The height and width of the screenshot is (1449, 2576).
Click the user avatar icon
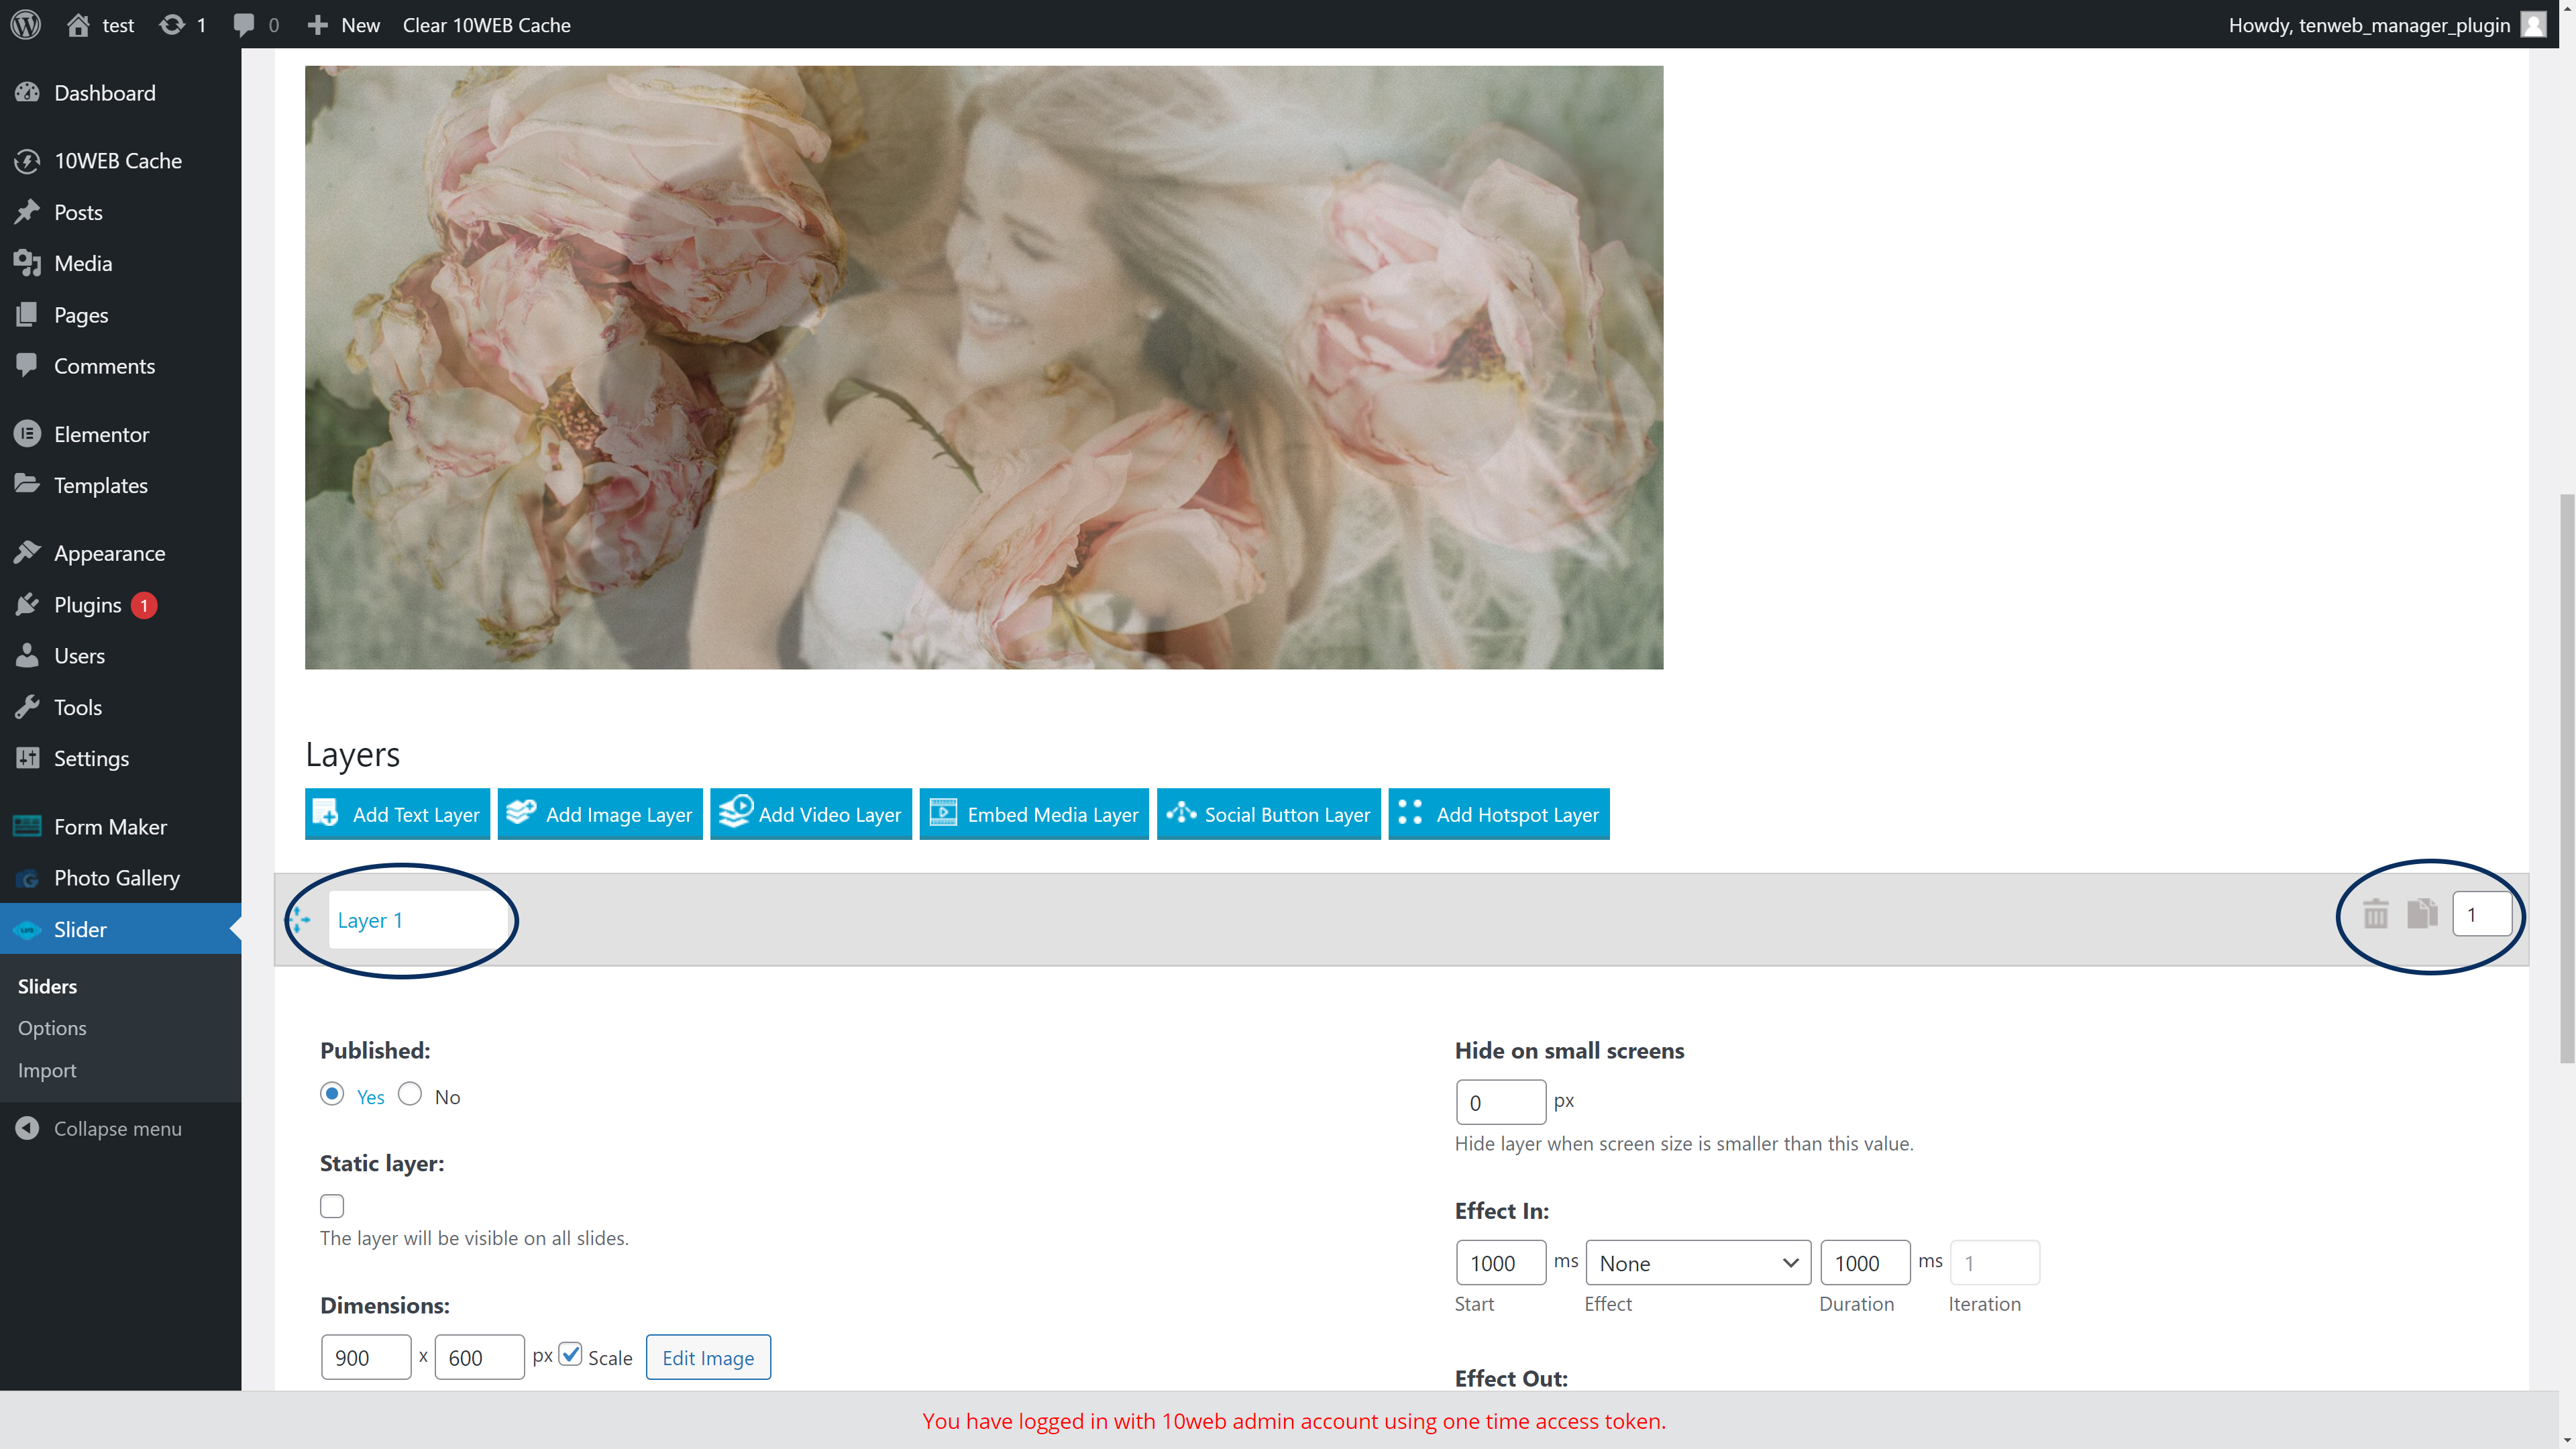(2533, 24)
